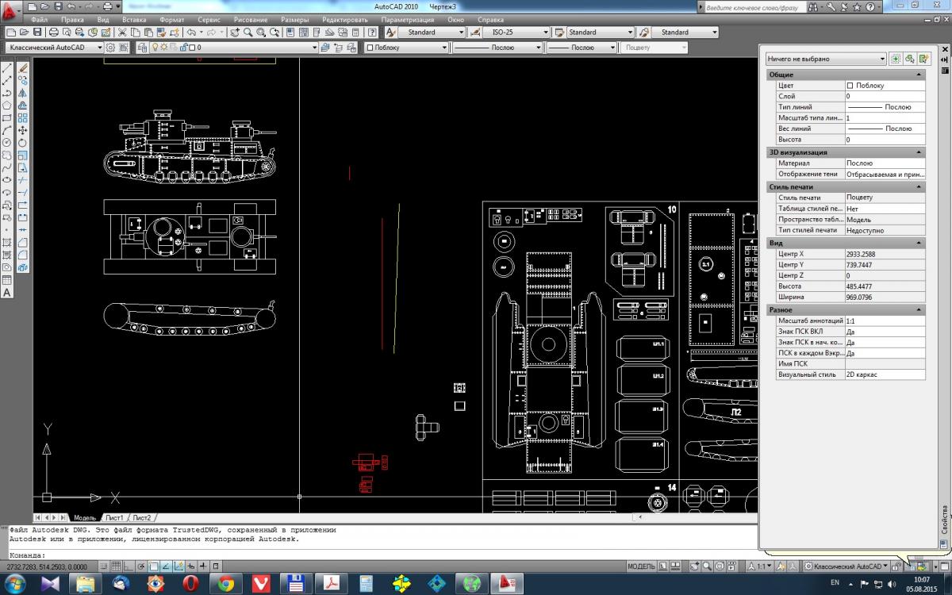Open the Поблоку color control
This screenshot has width=952, height=595.
click(x=406, y=48)
